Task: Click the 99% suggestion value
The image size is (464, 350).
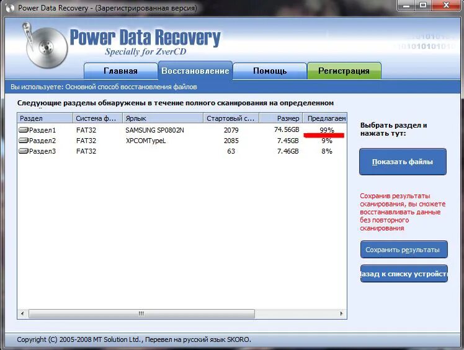Action: tap(327, 129)
